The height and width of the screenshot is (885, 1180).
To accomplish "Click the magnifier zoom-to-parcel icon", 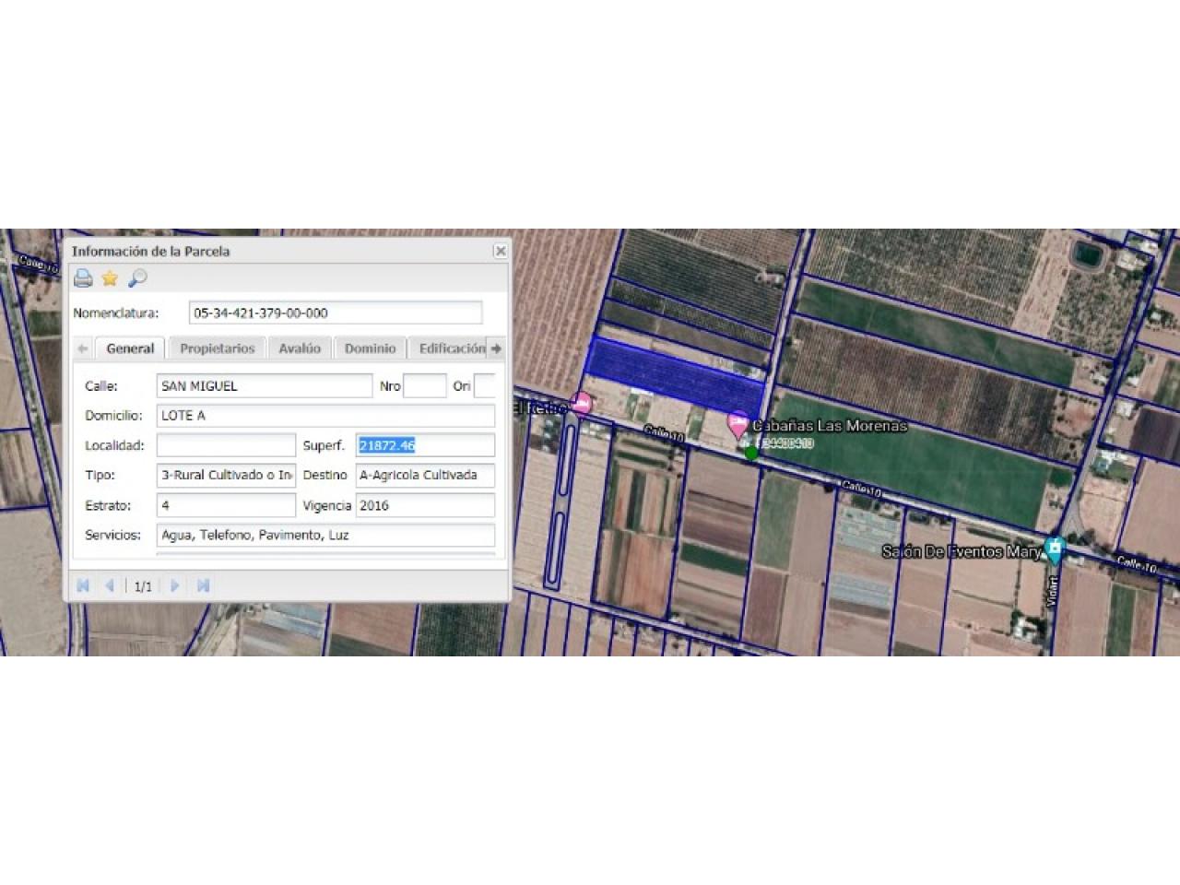I will tap(137, 278).
